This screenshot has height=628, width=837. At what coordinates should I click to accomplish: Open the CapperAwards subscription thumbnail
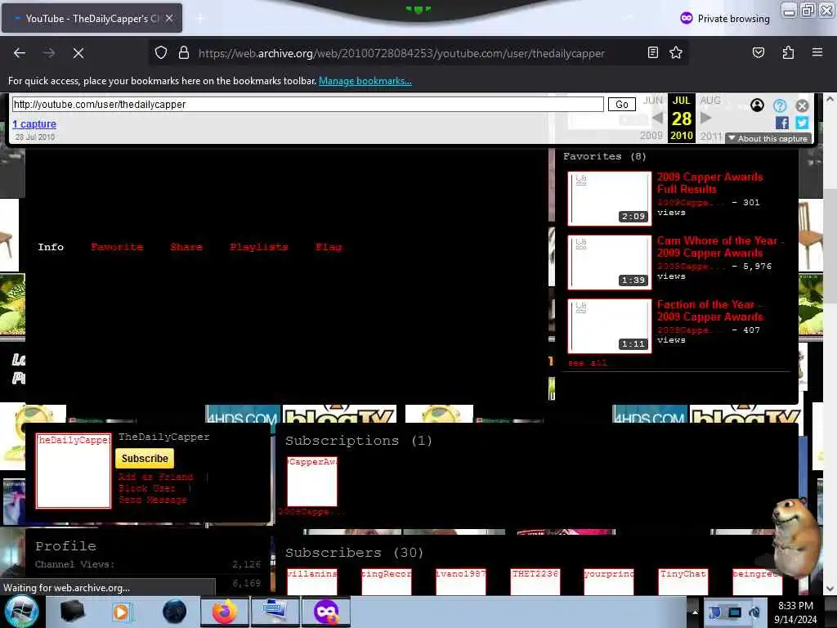click(312, 481)
